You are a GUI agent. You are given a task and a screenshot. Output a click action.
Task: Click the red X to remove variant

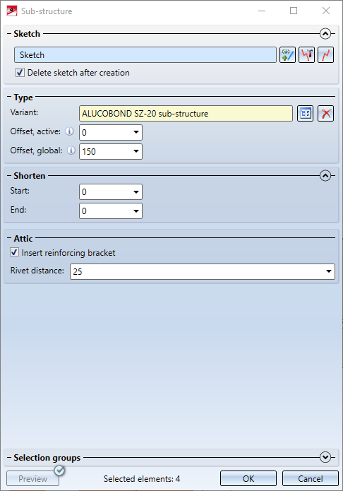click(325, 113)
